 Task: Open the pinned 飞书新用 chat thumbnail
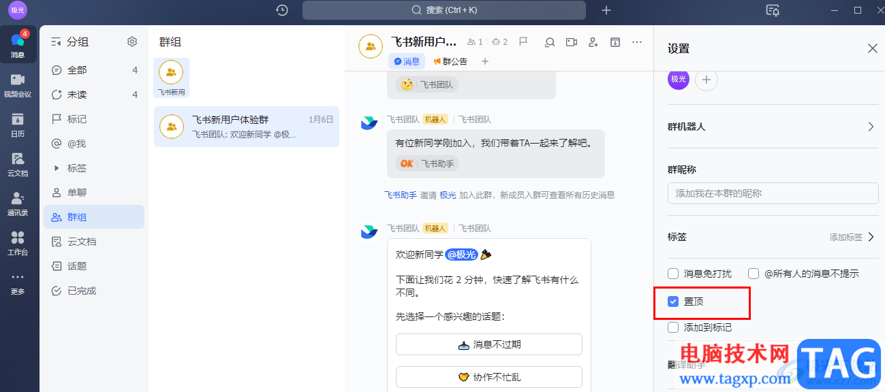click(x=171, y=78)
